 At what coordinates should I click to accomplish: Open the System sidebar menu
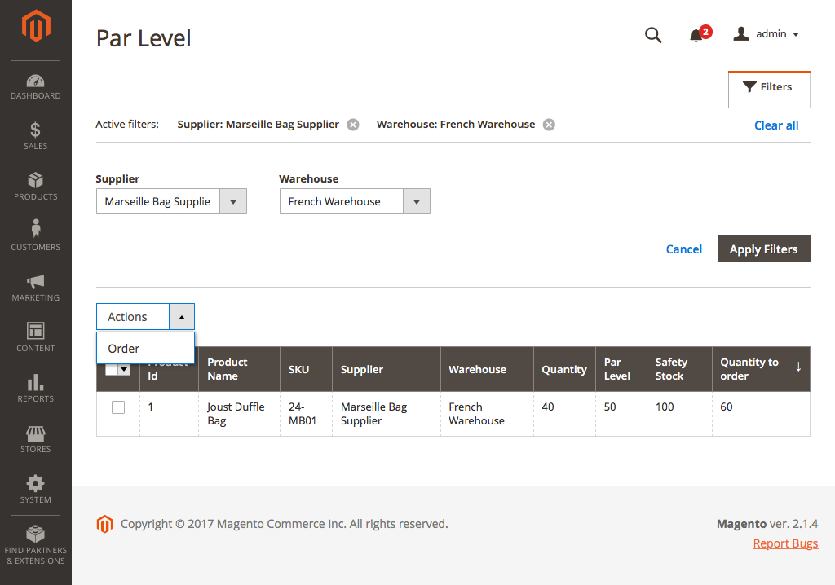coord(36,490)
